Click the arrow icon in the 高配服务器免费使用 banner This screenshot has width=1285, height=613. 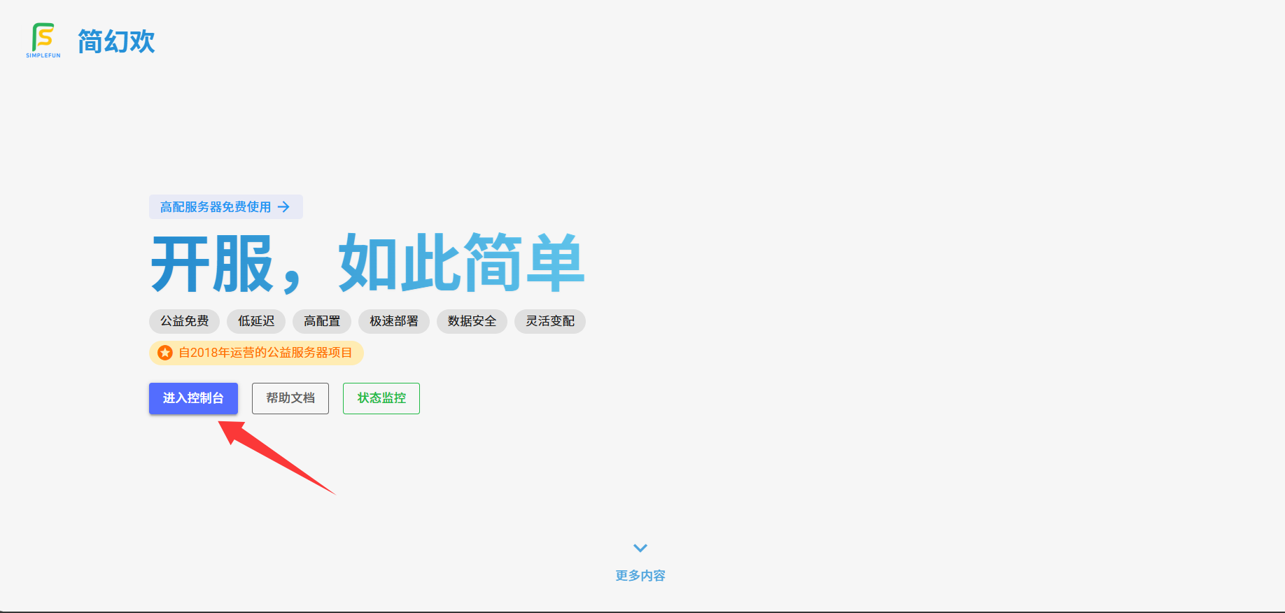pos(283,207)
